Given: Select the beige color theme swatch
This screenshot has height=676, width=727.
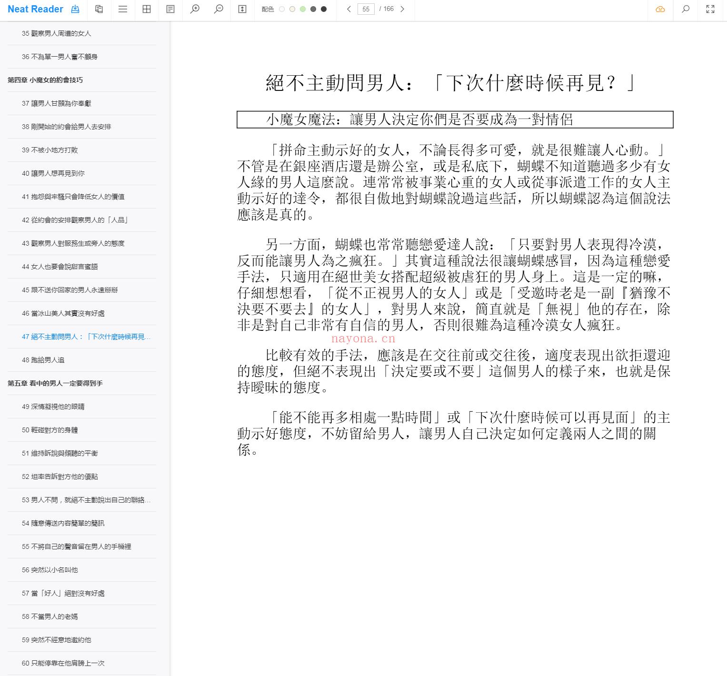Looking at the screenshot, I should [292, 9].
